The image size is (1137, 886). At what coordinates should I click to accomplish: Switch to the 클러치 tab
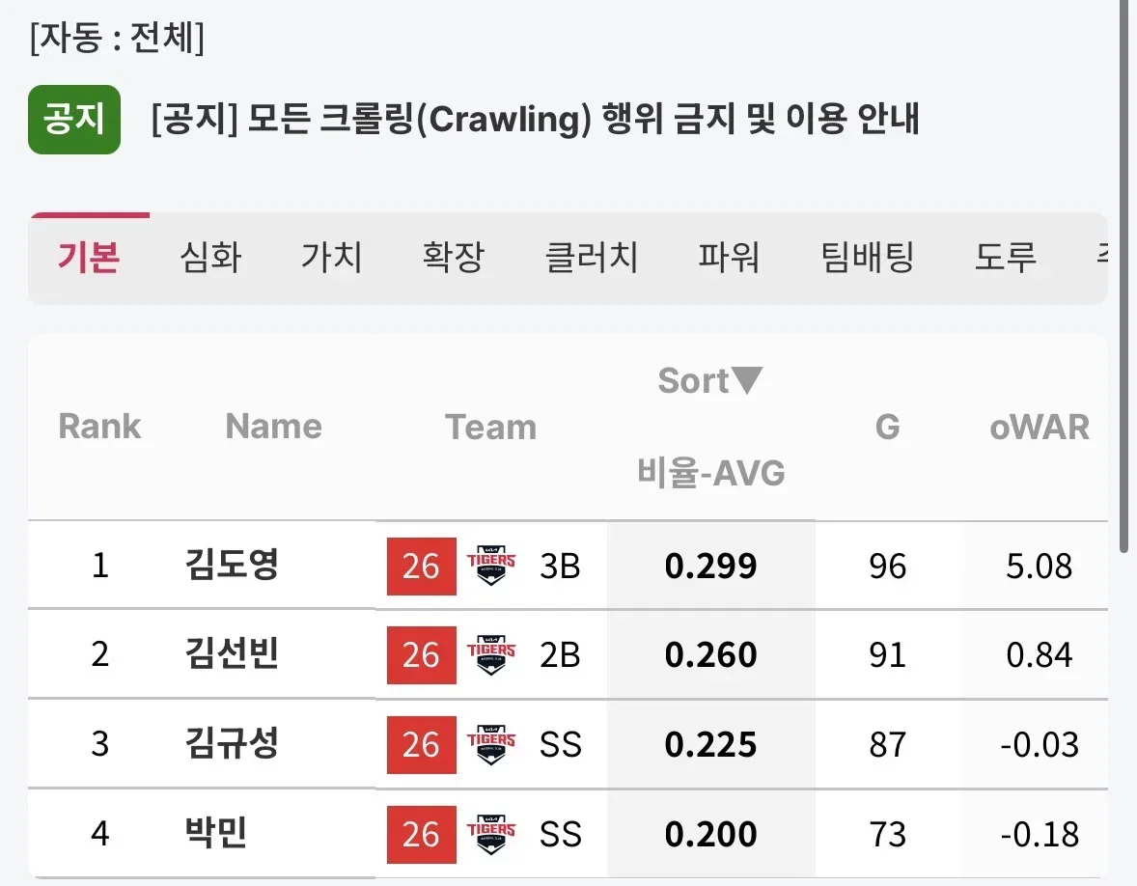pyautogui.click(x=591, y=258)
